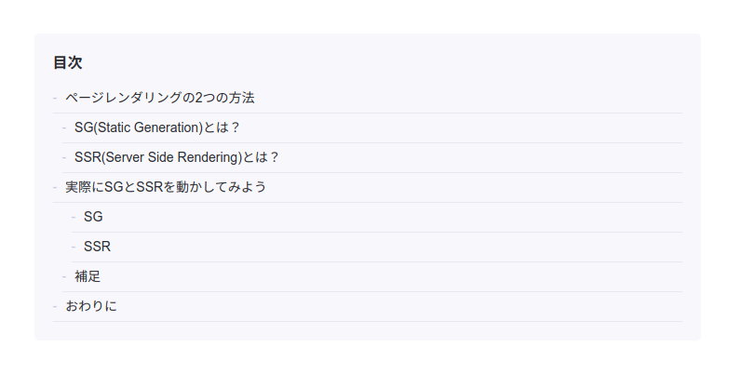Select the standalone nested SG entry
Viewport: 729px width, 375px height.
(93, 217)
